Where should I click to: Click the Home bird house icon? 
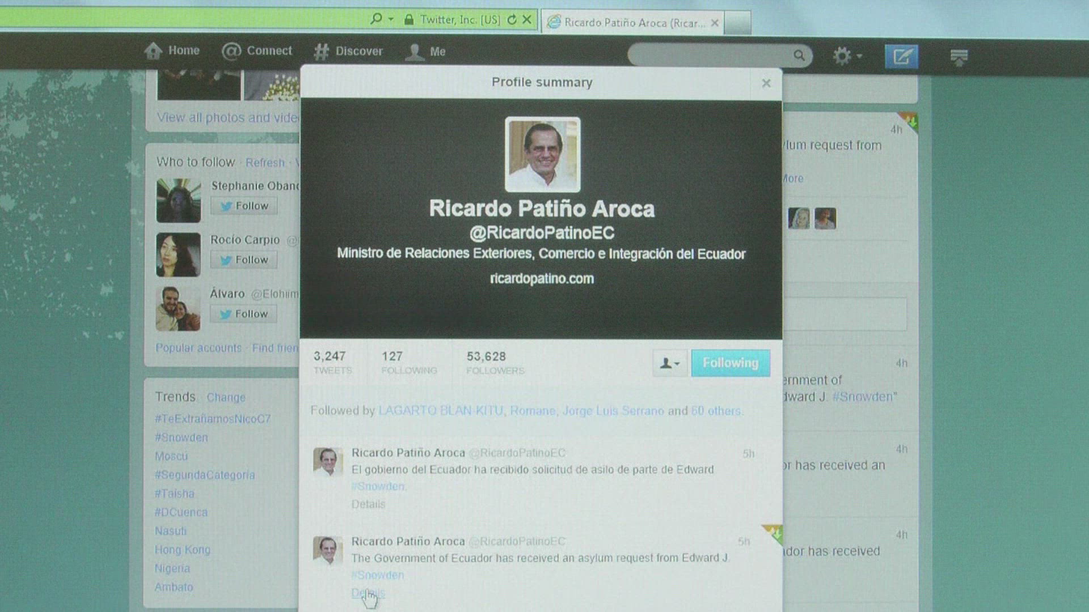pos(153,51)
